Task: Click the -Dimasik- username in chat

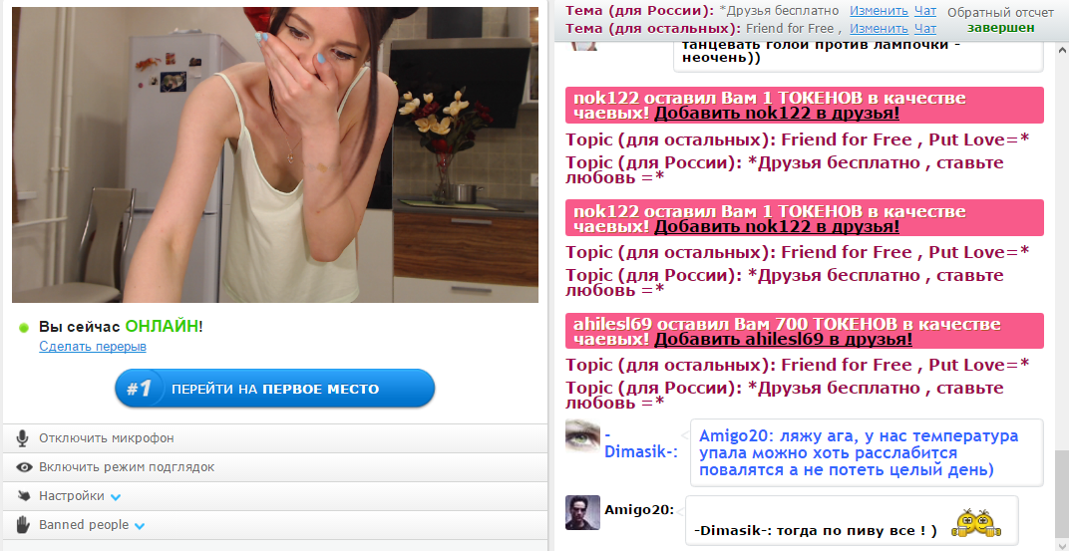Action: click(641, 444)
